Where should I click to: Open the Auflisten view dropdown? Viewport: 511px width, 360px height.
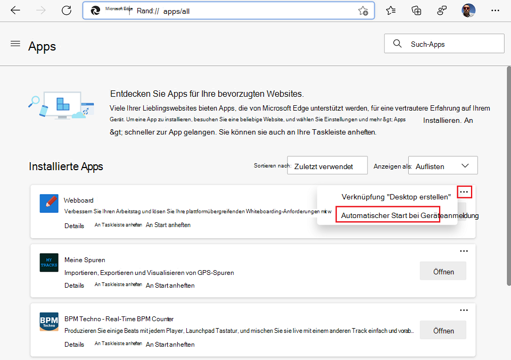(x=443, y=165)
